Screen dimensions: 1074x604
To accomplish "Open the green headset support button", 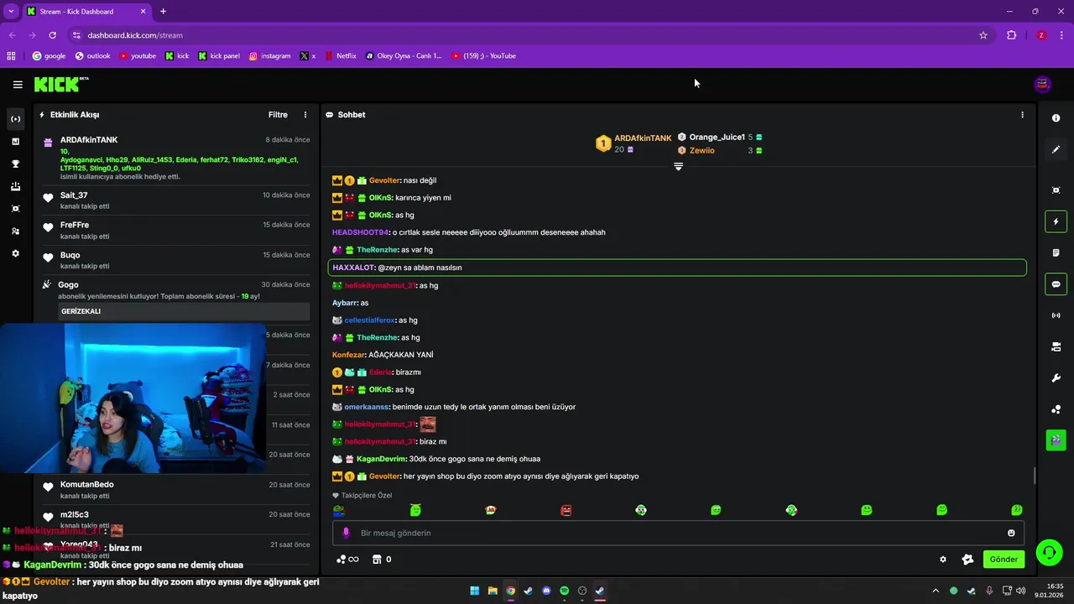I will pyautogui.click(x=1049, y=552).
